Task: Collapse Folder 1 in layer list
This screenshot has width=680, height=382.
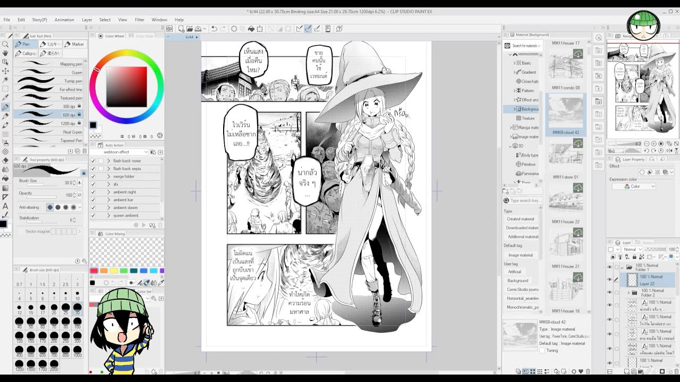Action: (623, 267)
